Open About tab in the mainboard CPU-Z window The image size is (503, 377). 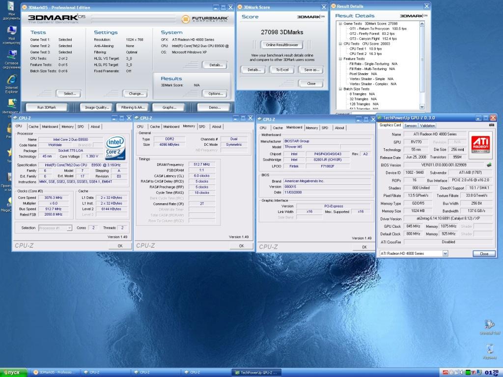(x=339, y=128)
